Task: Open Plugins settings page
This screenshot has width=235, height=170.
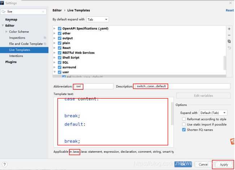Action: click(x=11, y=62)
